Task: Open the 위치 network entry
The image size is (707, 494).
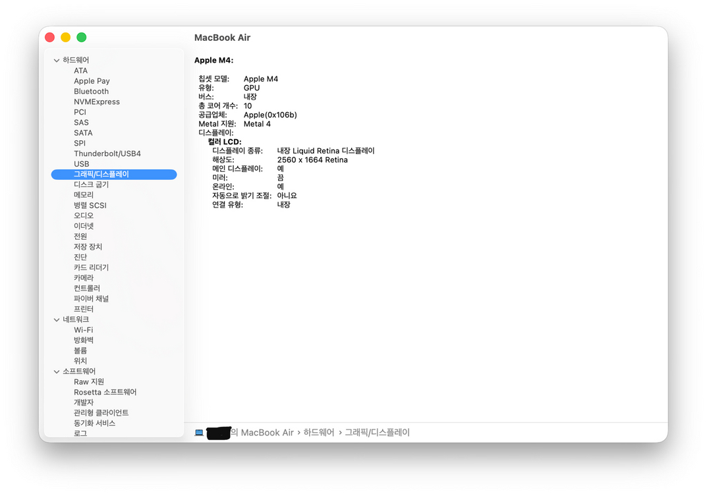Action: point(80,362)
